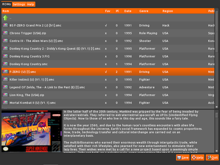The width and height of the screenshot is (220, 165).
Task: Select Chrono Trigger (USA).zip row
Action: point(108,33)
